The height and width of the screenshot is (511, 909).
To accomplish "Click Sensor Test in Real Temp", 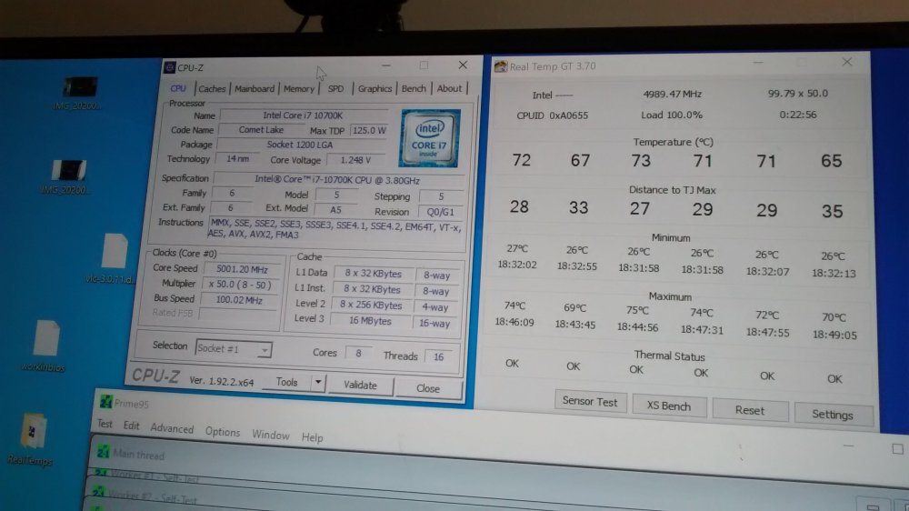I will [590, 401].
